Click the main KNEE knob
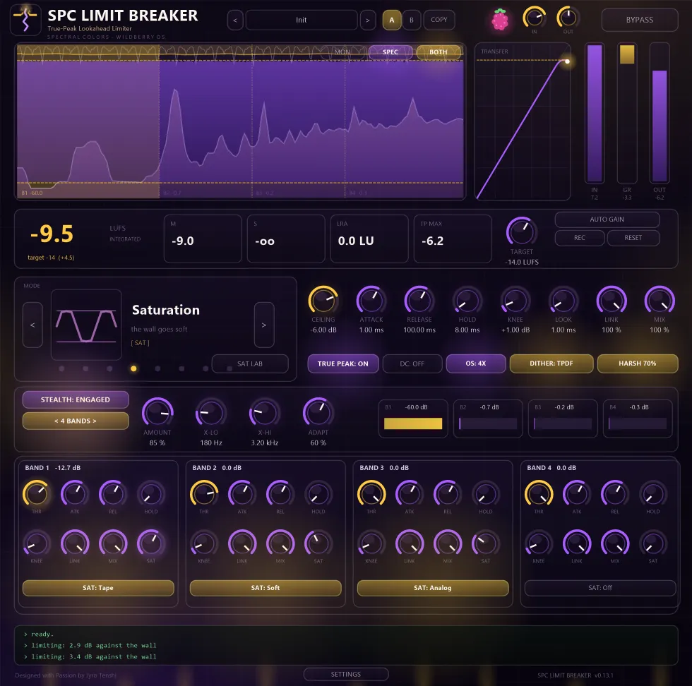The width and height of the screenshot is (692, 686). (x=515, y=300)
